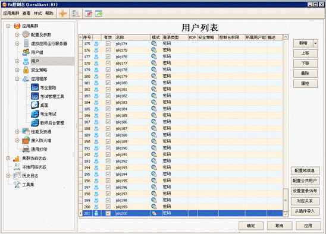Click the 确定 button
The image size is (326, 234).
(x=251, y=226)
